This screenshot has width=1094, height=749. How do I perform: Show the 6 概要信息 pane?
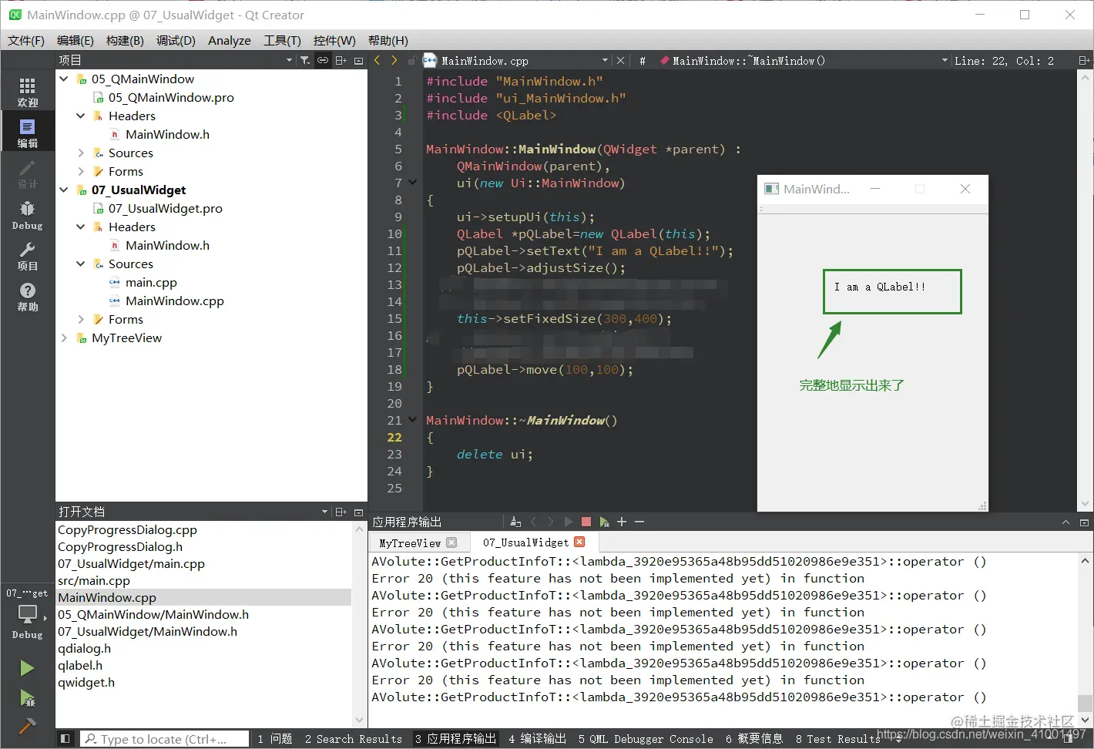pos(754,739)
